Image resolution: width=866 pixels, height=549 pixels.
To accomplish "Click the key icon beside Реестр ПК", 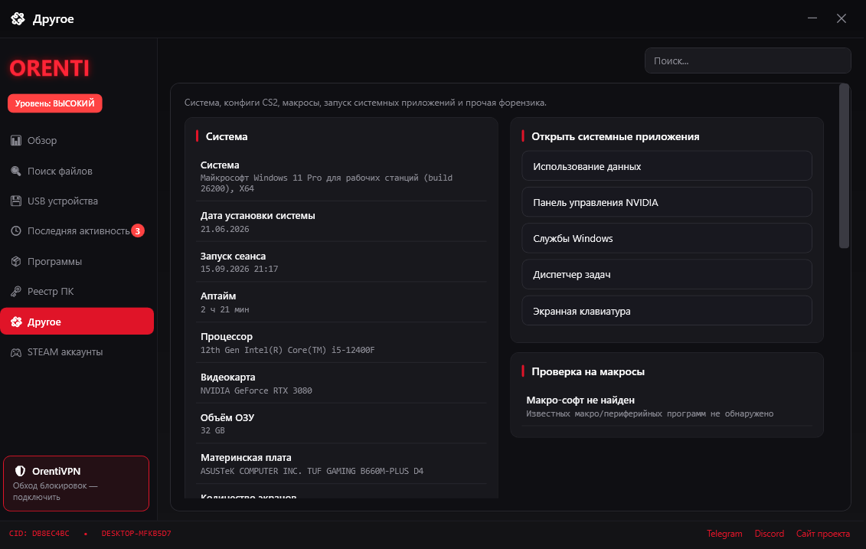I will [x=16, y=291].
